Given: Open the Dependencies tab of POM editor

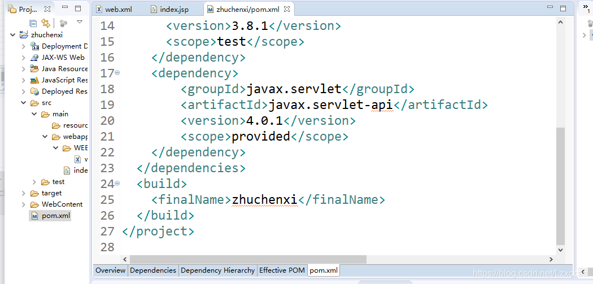Looking at the screenshot, I should [x=153, y=270].
